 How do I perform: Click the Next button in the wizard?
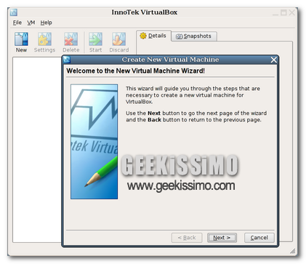222,238
